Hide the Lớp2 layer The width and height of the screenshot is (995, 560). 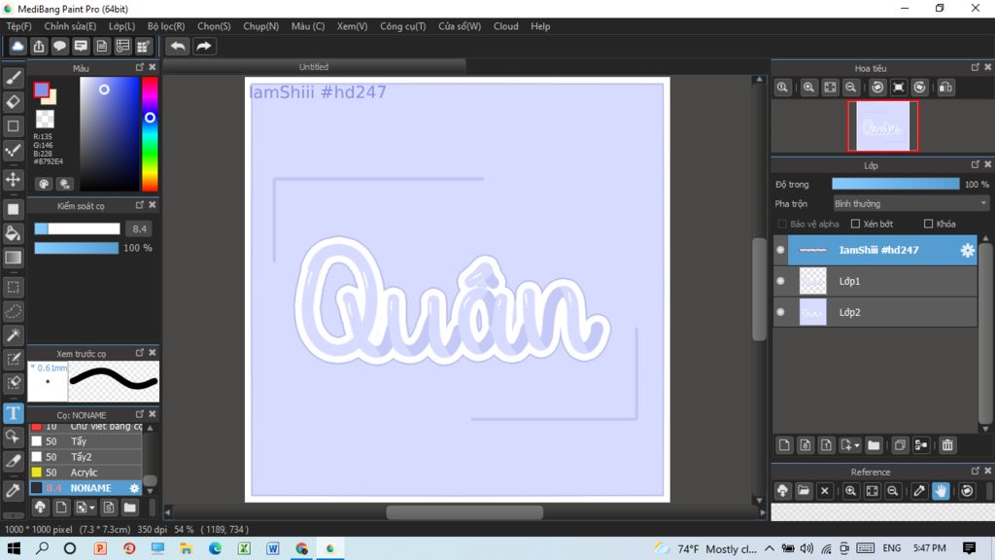pos(780,312)
